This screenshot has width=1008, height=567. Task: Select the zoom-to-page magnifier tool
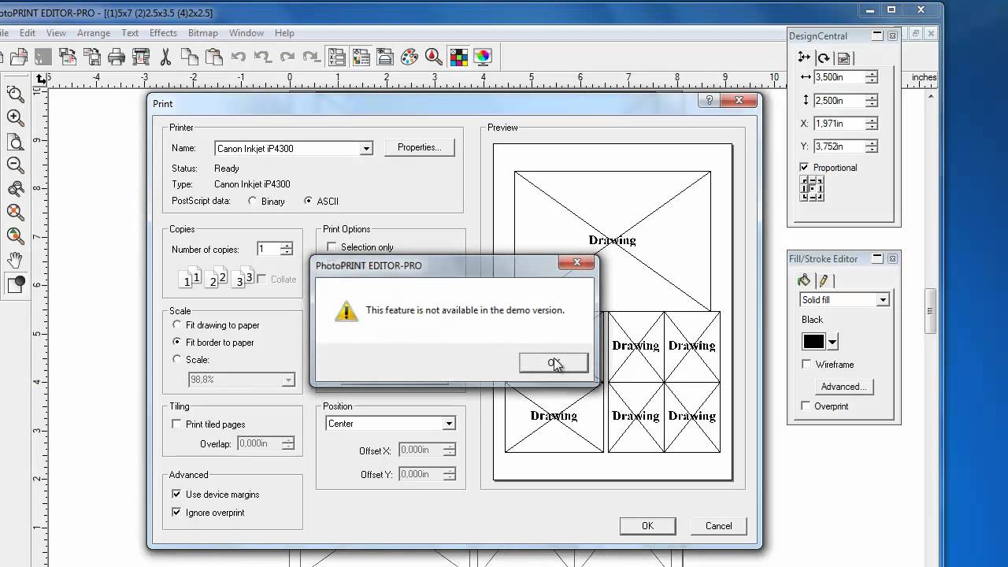[15, 142]
